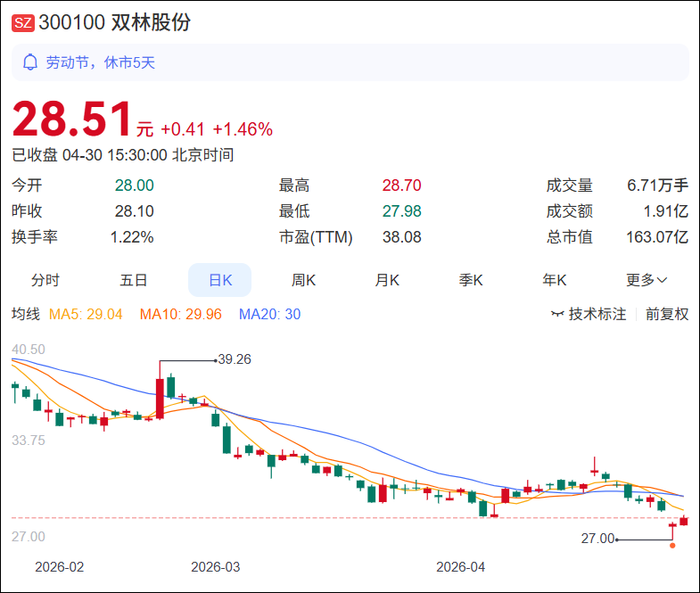The height and width of the screenshot is (593, 700).
Task: Select the 日K chart tab
Action: pyautogui.click(x=219, y=280)
